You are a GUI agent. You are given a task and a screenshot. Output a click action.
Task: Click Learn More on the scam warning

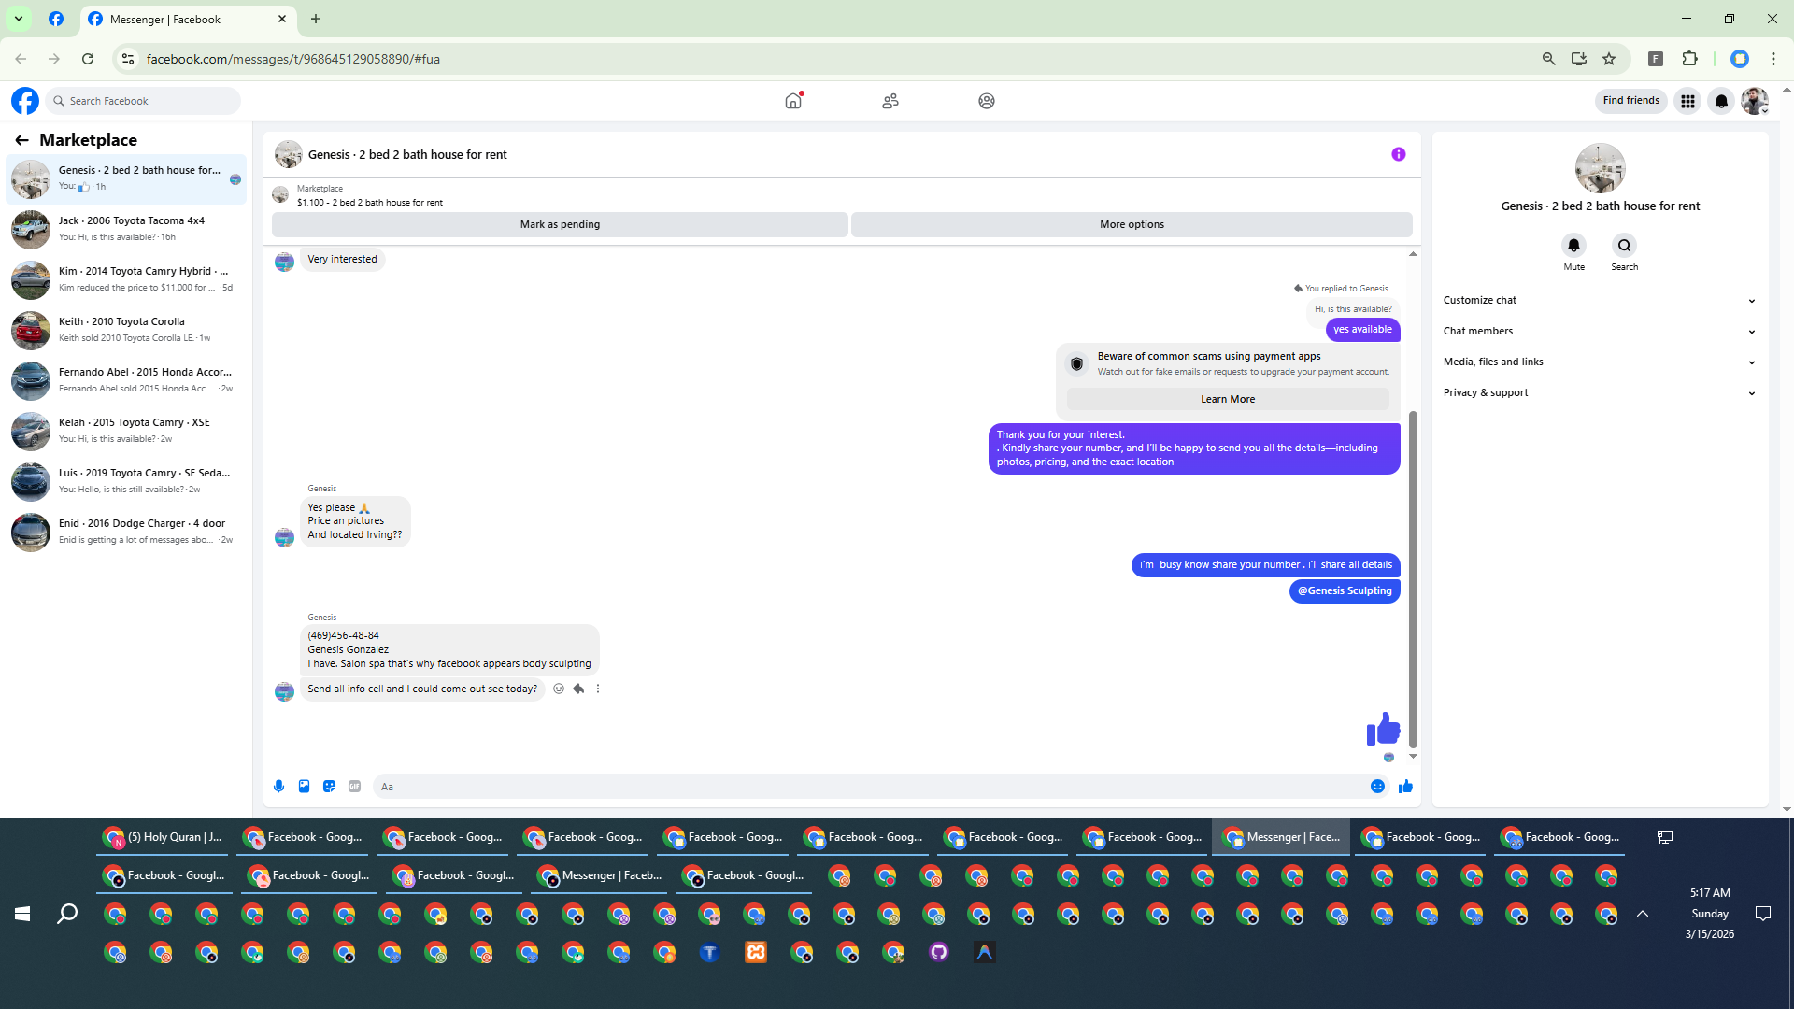tap(1228, 399)
